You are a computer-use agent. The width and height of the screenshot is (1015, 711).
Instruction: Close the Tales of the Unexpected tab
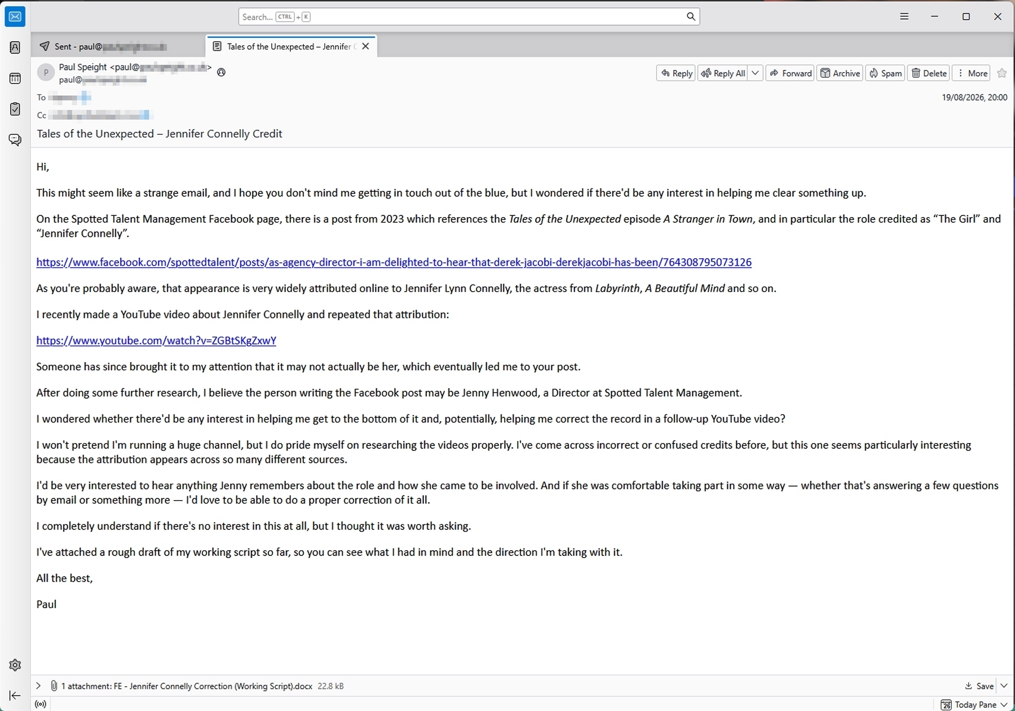[x=365, y=47]
